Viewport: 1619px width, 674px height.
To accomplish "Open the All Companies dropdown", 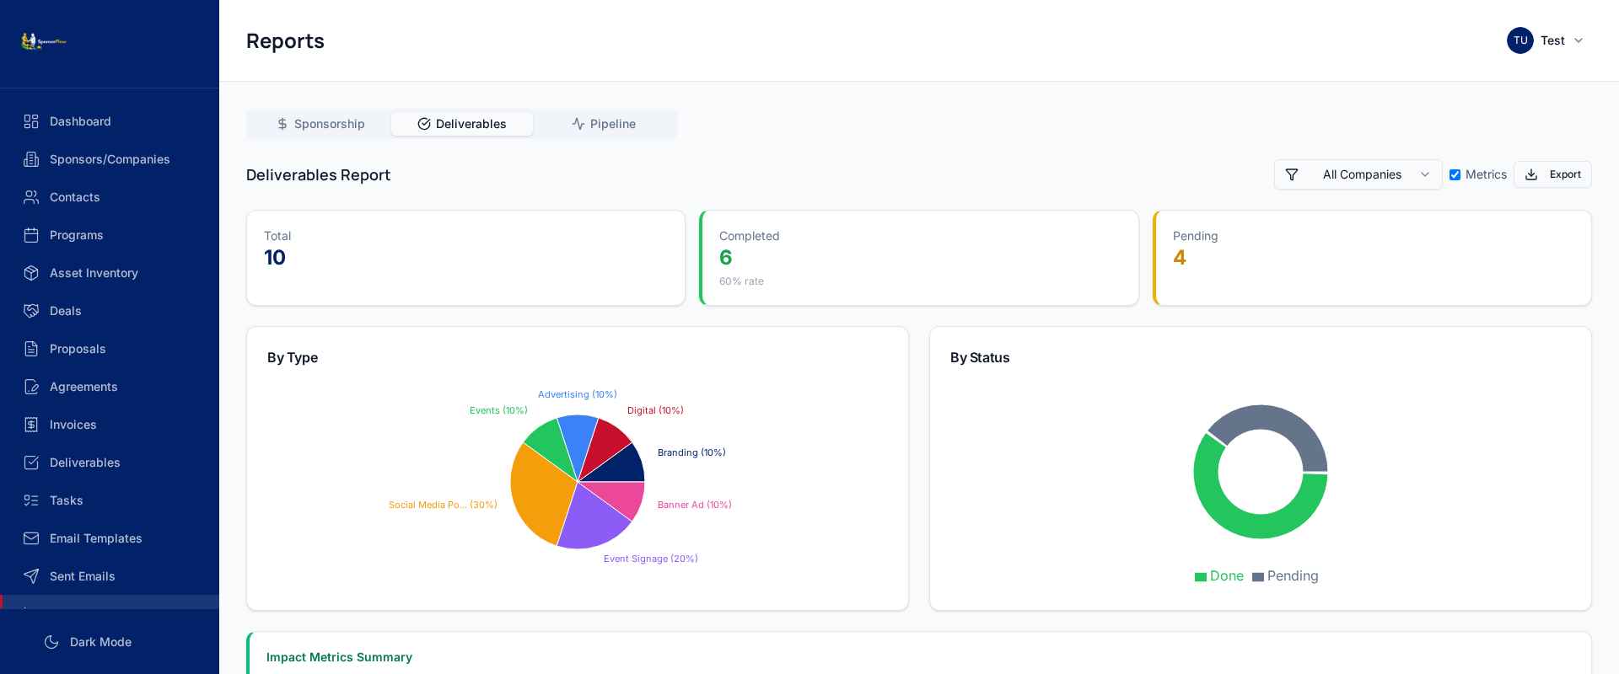I will pos(1358,174).
